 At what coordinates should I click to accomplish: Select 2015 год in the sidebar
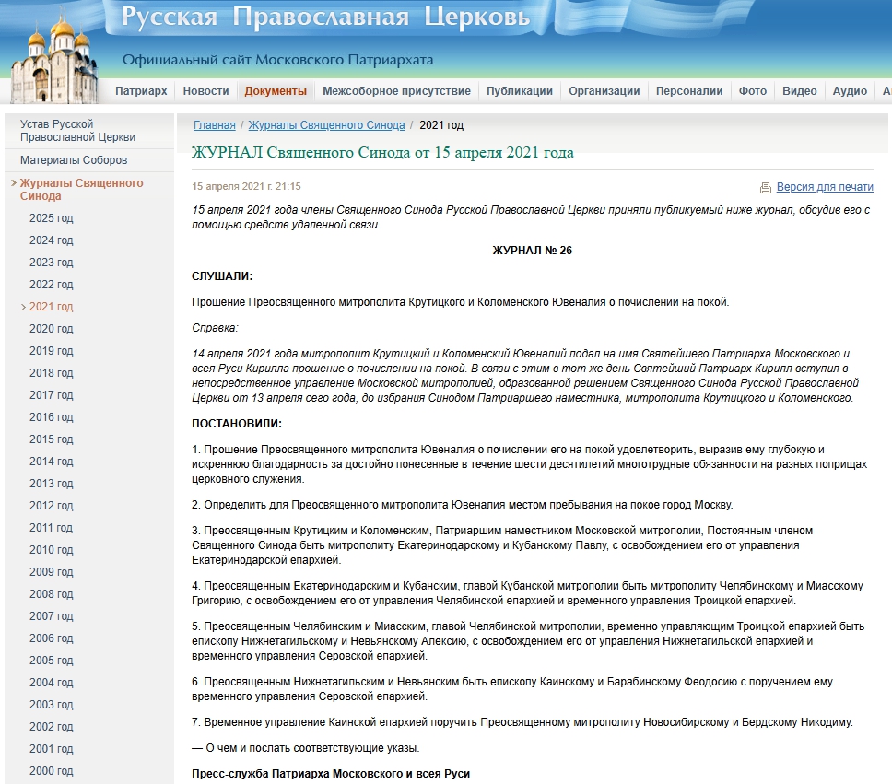coord(52,439)
